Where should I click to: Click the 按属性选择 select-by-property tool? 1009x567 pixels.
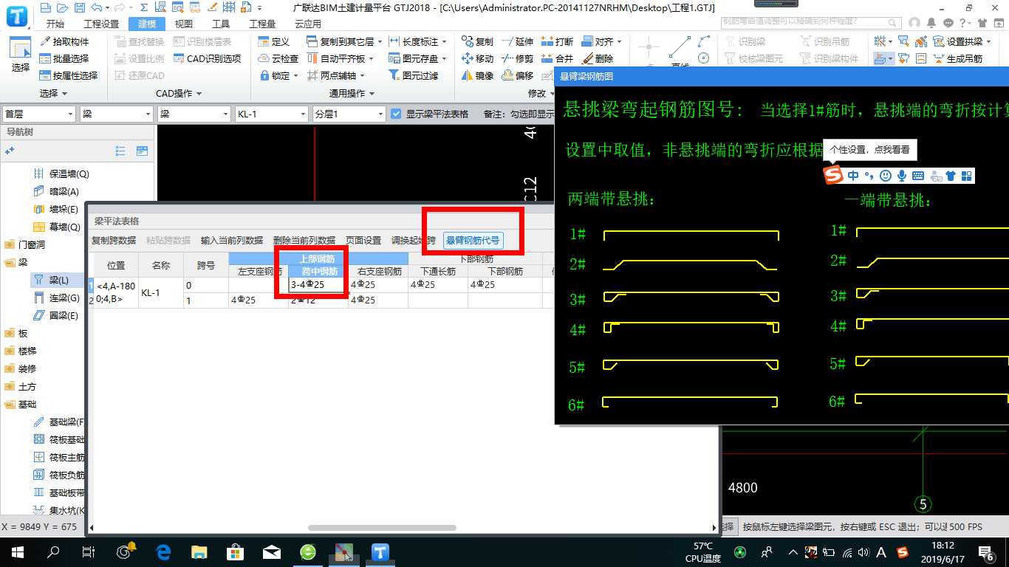click(69, 75)
